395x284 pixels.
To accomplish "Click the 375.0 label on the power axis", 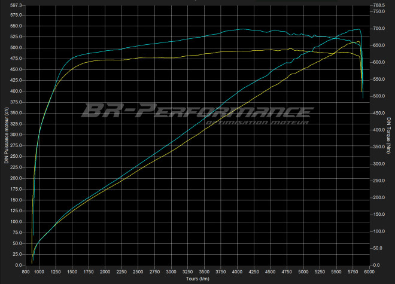I will [16, 102].
